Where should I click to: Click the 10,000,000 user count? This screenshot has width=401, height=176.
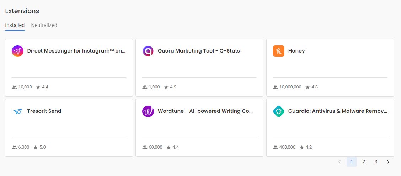[x=290, y=87]
